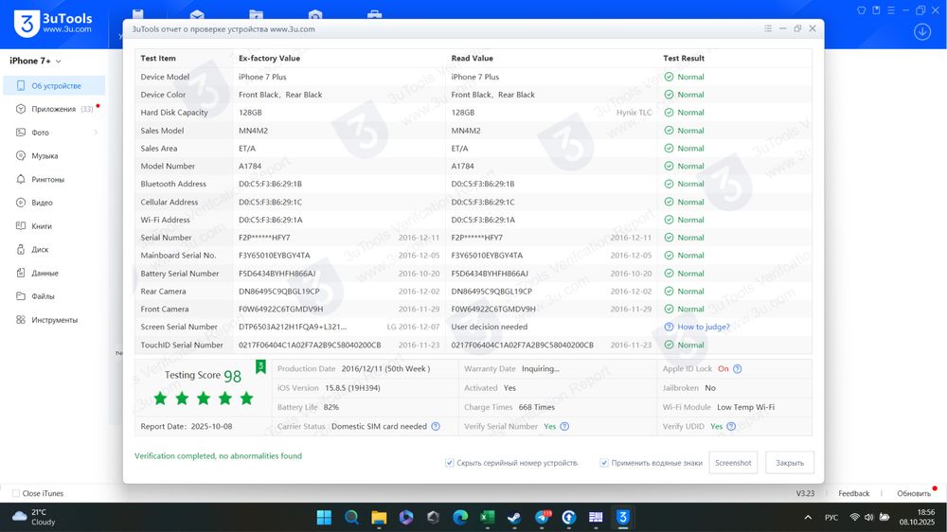Click the green badge beside Testing Score

(x=260, y=366)
